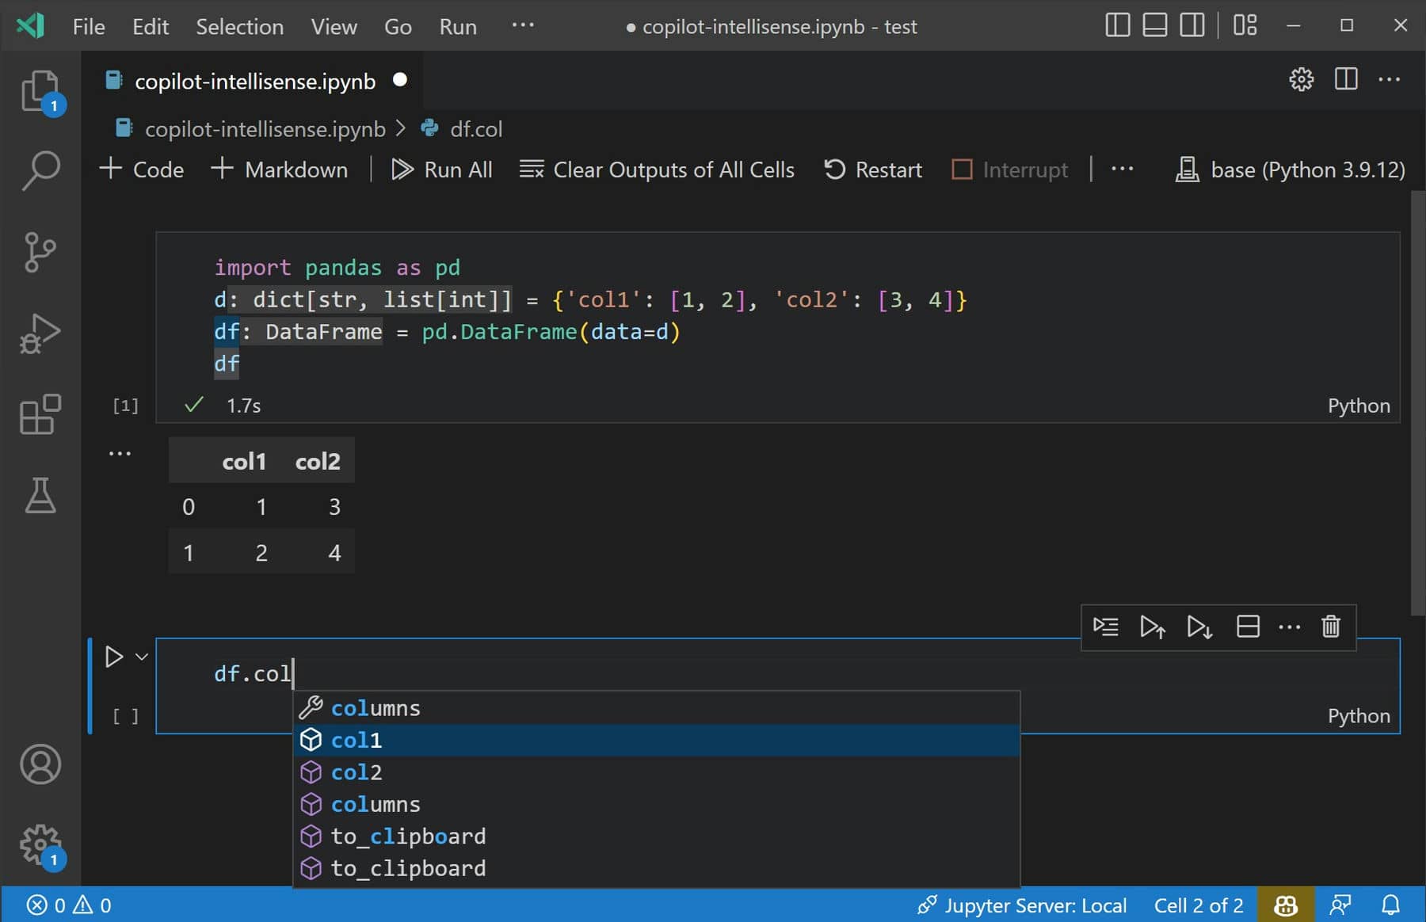The width and height of the screenshot is (1426, 922).
Task: Open the Search view
Action: coord(40,169)
